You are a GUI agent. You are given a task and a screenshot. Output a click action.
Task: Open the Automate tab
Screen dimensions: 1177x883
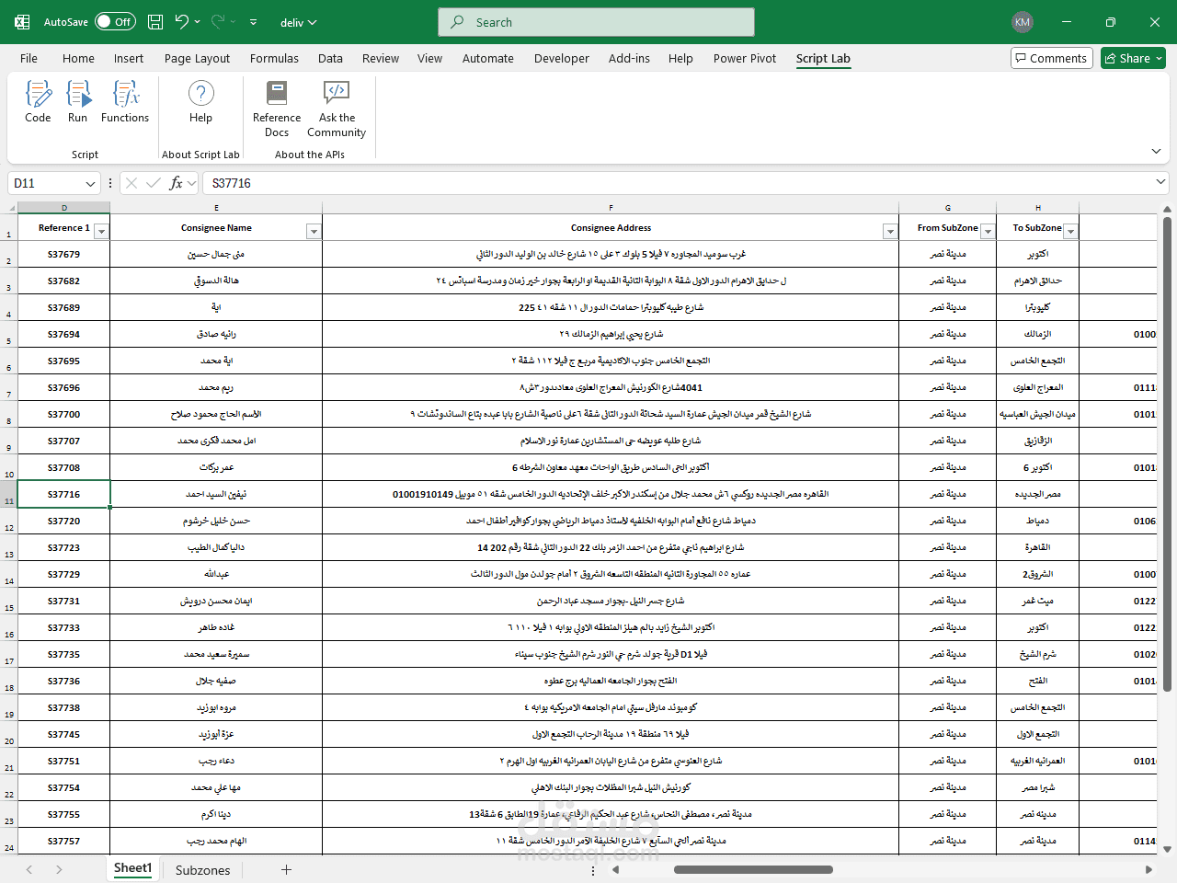pos(488,58)
